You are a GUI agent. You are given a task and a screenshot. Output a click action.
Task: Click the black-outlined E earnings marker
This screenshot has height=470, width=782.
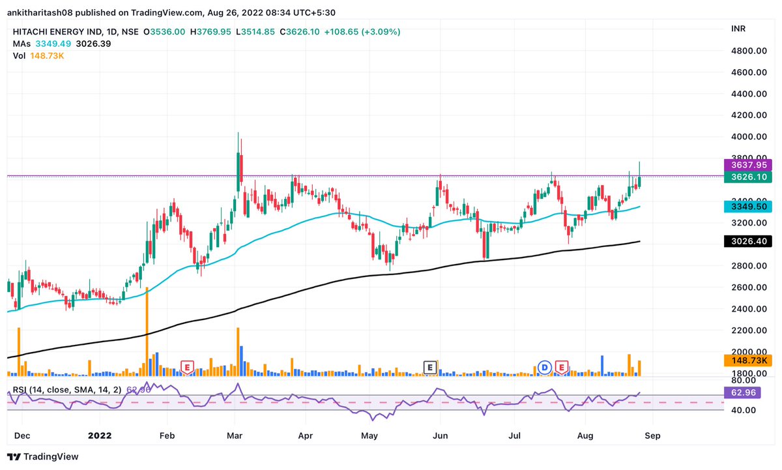click(x=429, y=368)
